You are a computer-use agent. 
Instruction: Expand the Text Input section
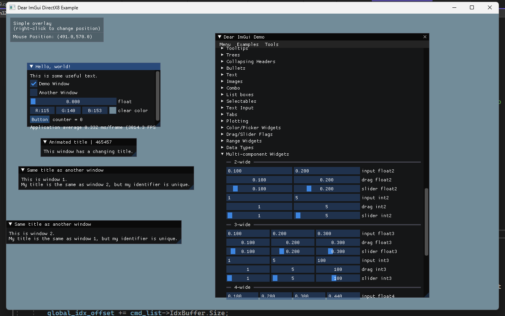click(x=240, y=107)
